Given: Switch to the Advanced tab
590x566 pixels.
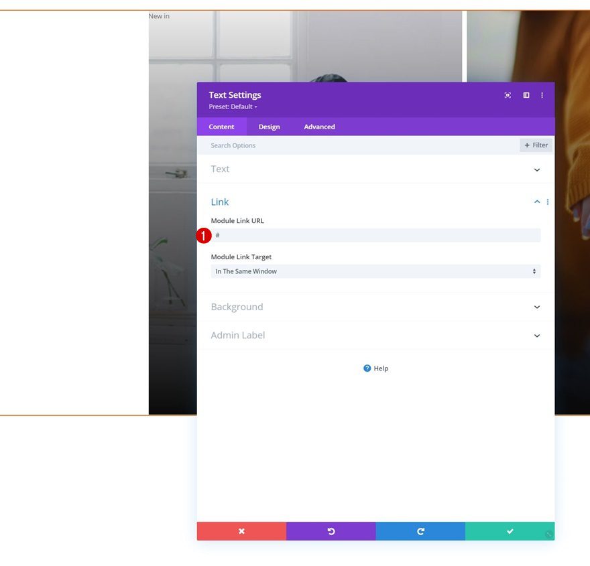Looking at the screenshot, I should 318,127.
